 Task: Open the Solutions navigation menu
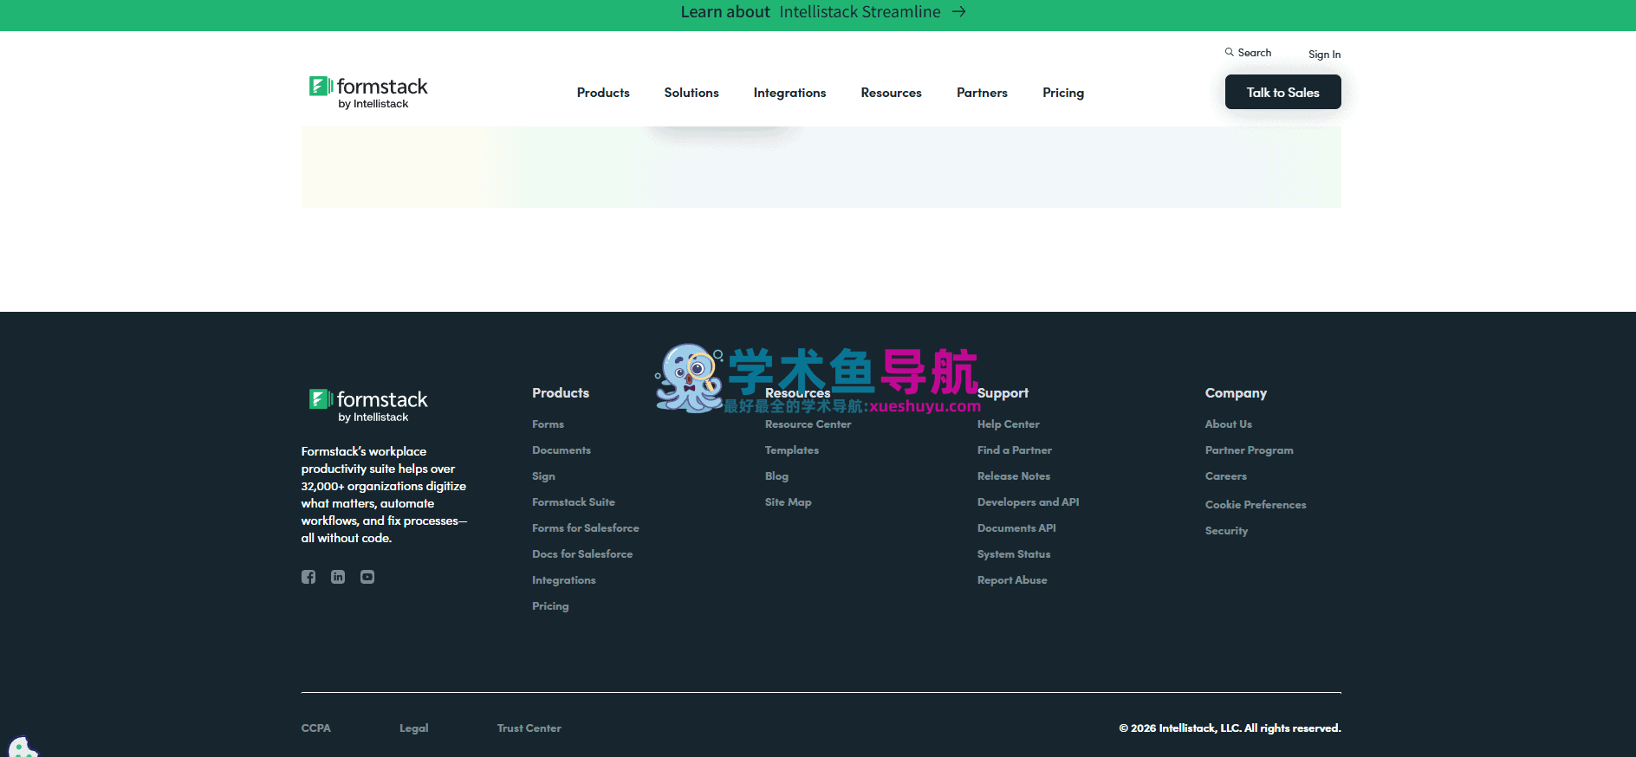(691, 93)
